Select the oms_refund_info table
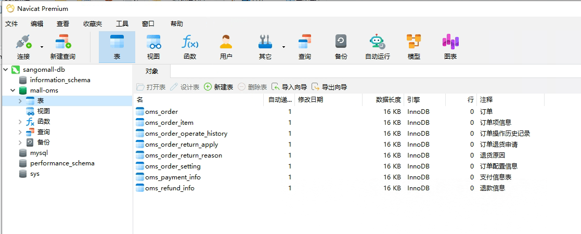The image size is (581, 234). click(x=170, y=188)
